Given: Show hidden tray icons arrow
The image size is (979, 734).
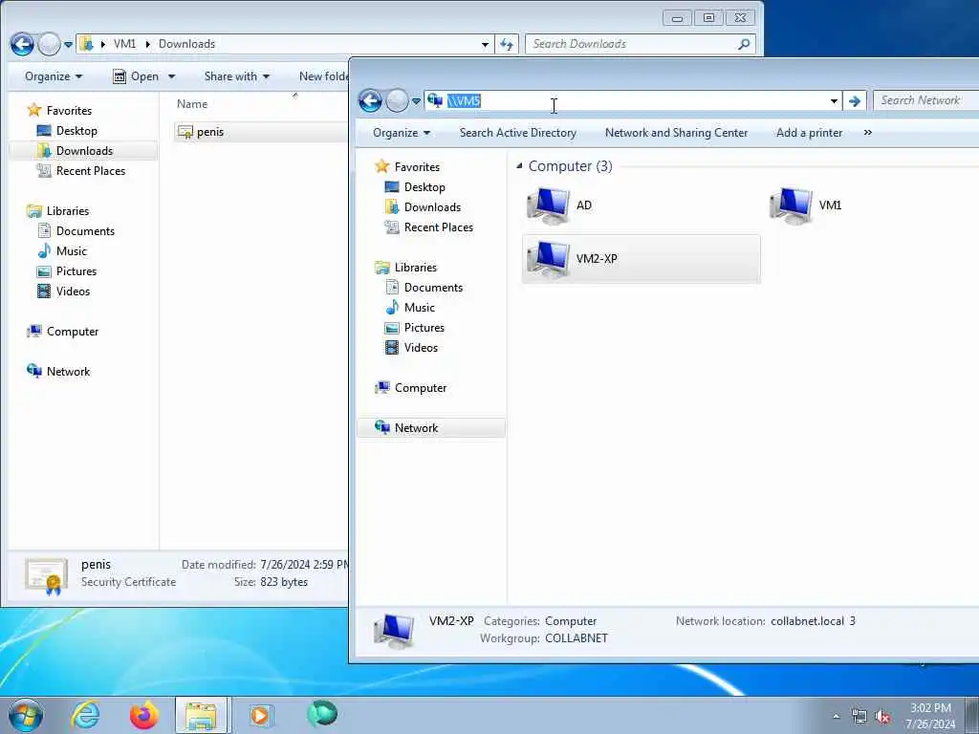Looking at the screenshot, I should coord(836,716).
